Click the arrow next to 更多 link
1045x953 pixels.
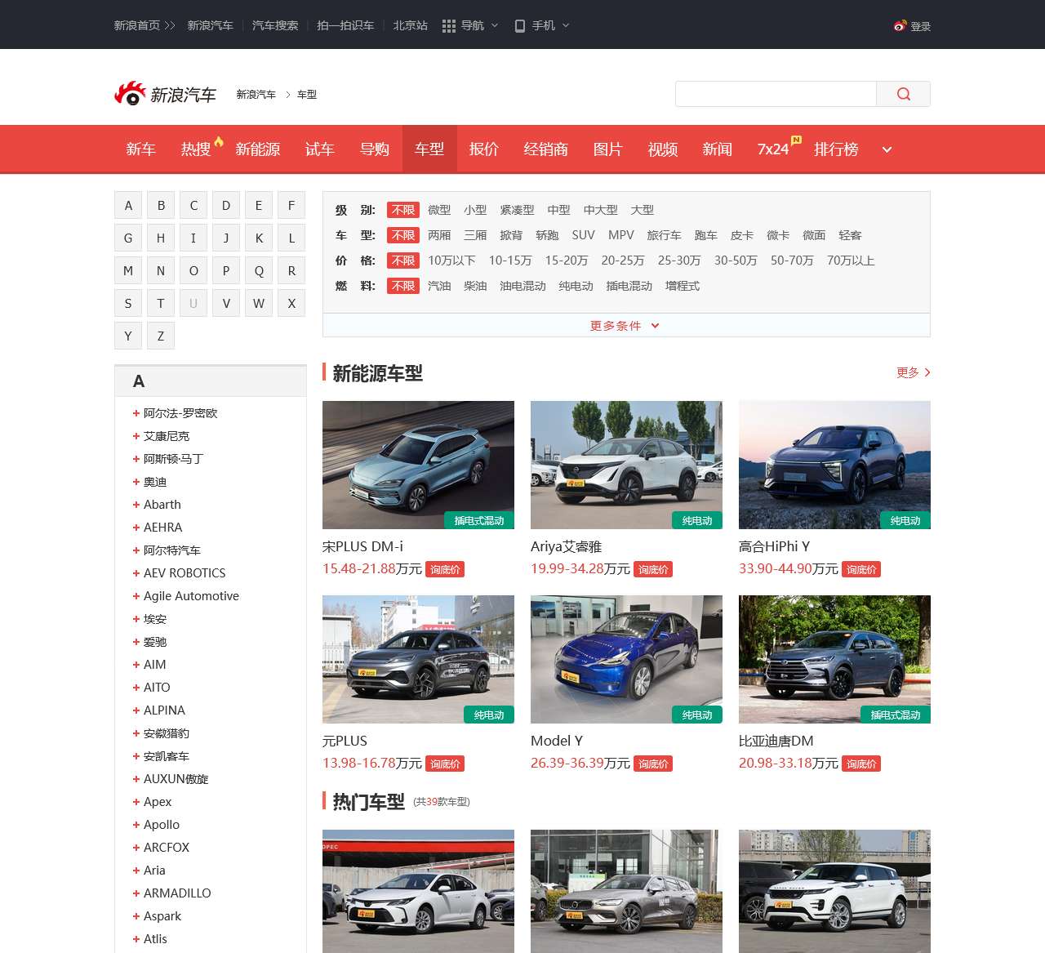[927, 372]
